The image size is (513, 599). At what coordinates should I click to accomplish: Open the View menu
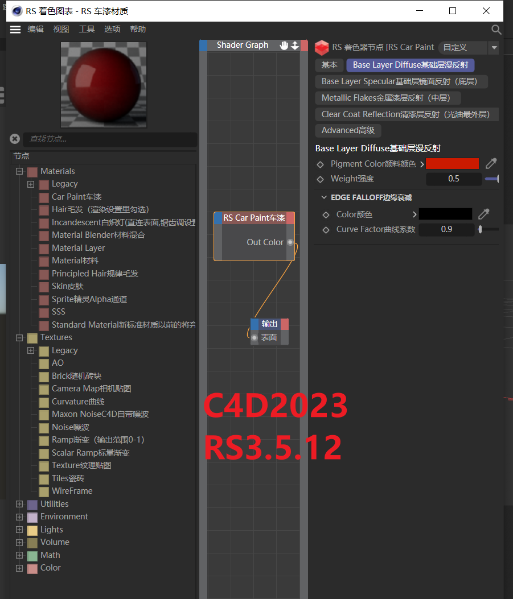pos(61,30)
